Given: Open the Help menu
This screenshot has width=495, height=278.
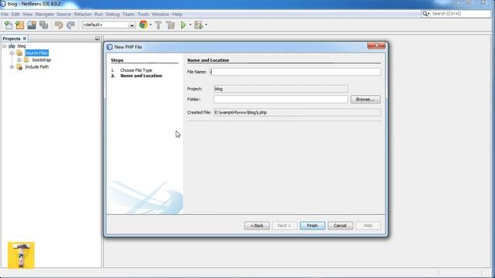Looking at the screenshot, I should pos(177,14).
